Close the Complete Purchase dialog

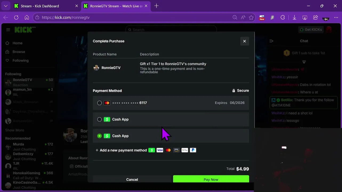[x=244, y=41]
